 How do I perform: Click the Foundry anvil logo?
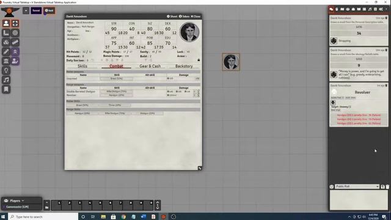tap(10, 12)
